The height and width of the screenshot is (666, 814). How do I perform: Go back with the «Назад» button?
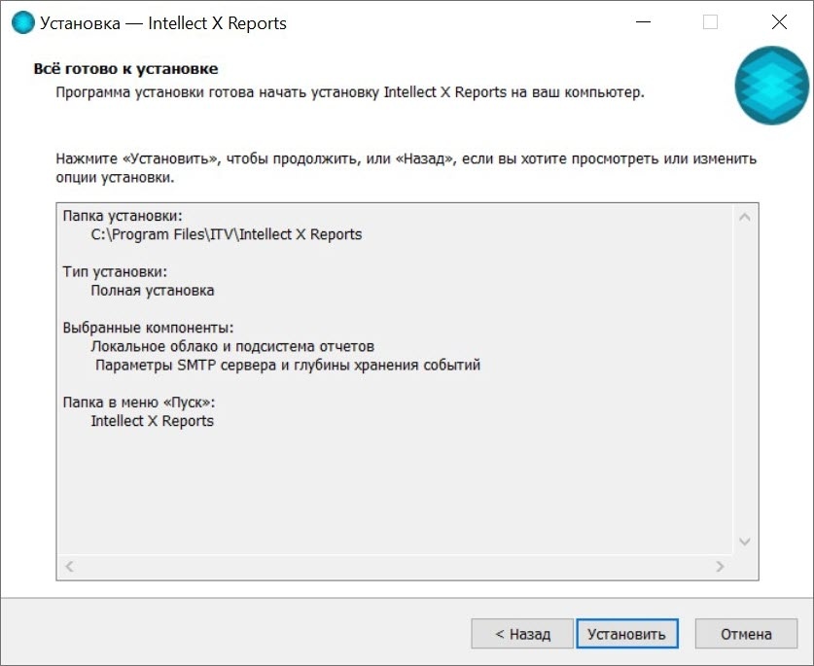522,634
